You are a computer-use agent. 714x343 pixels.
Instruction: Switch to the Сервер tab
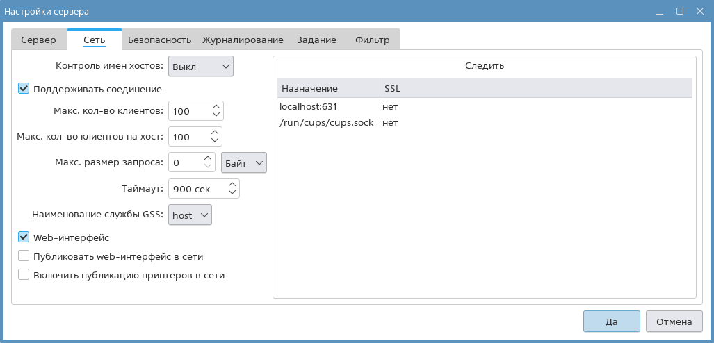click(38, 40)
